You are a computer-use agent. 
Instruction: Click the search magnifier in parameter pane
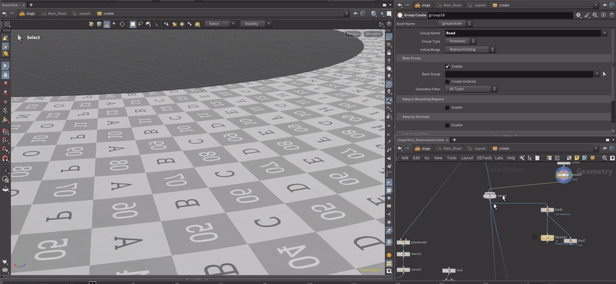coord(595,15)
